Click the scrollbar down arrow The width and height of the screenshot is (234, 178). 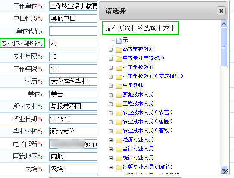click(x=224, y=170)
